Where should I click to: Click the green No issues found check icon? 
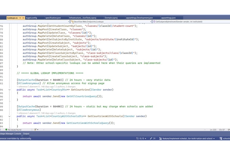coord(6,130)
